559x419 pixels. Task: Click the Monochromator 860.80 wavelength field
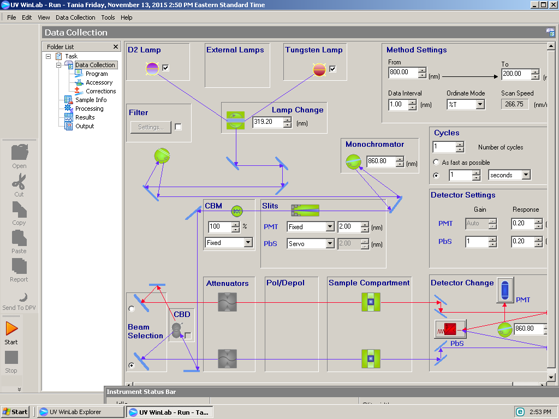(x=381, y=161)
